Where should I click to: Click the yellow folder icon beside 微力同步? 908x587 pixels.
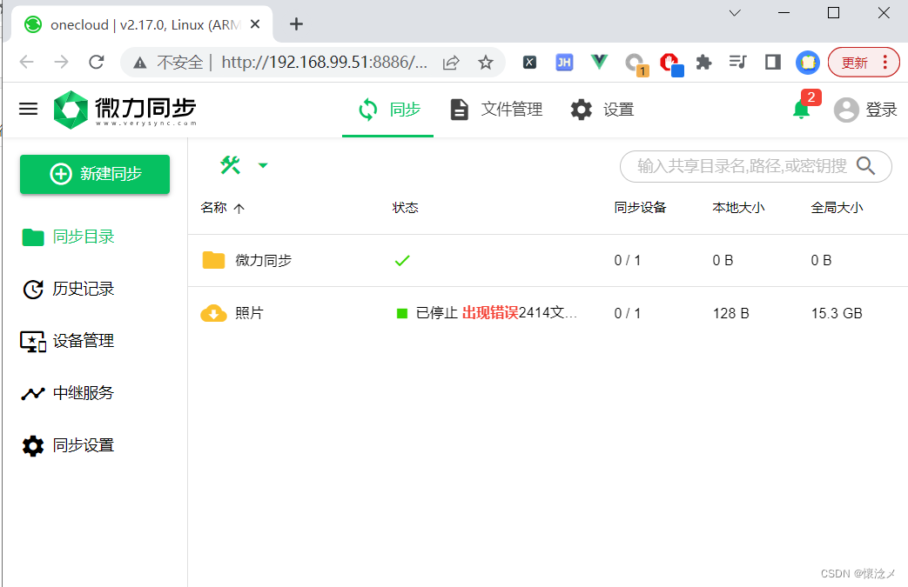pos(213,259)
